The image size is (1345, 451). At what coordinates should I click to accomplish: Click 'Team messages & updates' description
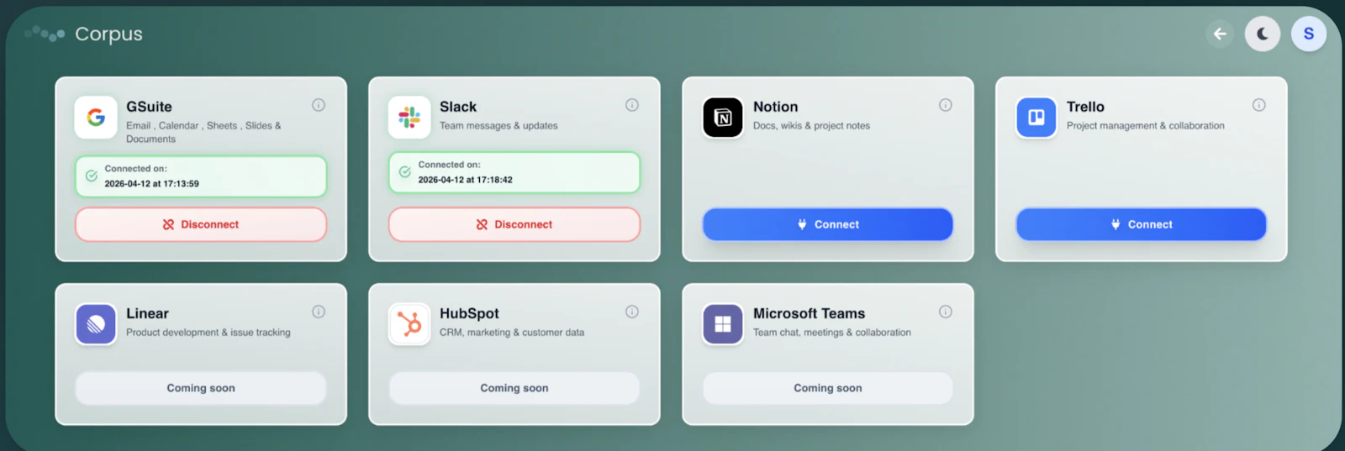click(498, 126)
